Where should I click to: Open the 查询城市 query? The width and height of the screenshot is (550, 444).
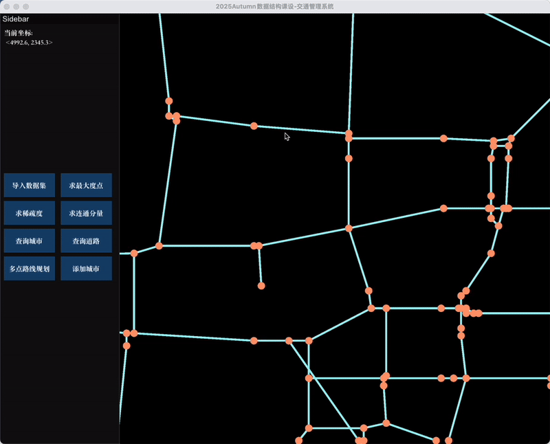tap(29, 241)
